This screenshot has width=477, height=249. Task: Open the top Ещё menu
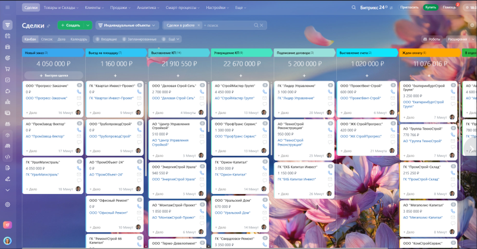pos(240,8)
